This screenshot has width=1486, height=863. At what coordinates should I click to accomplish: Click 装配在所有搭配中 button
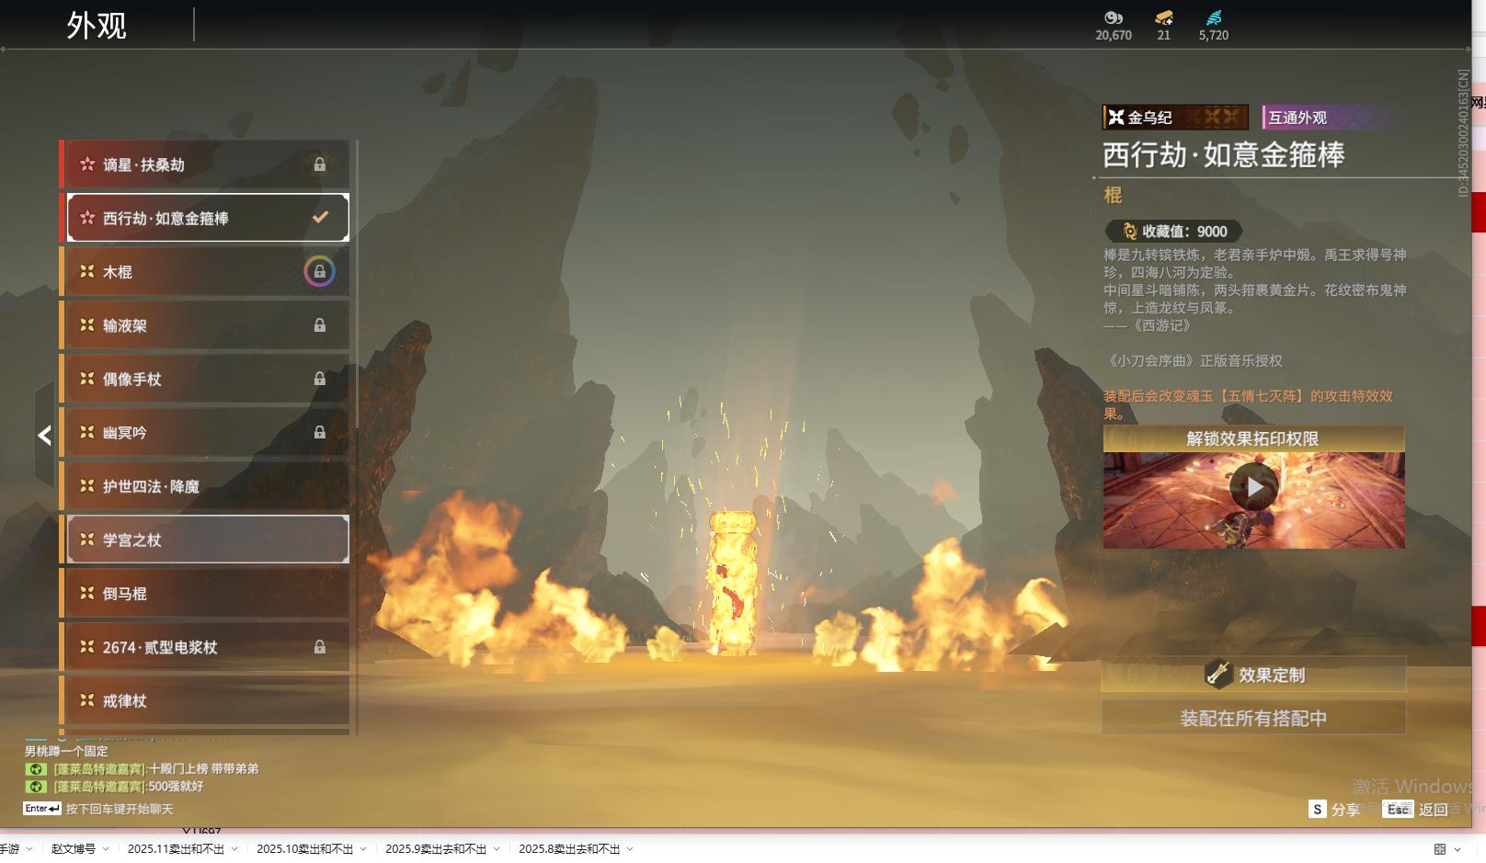pos(1253,718)
